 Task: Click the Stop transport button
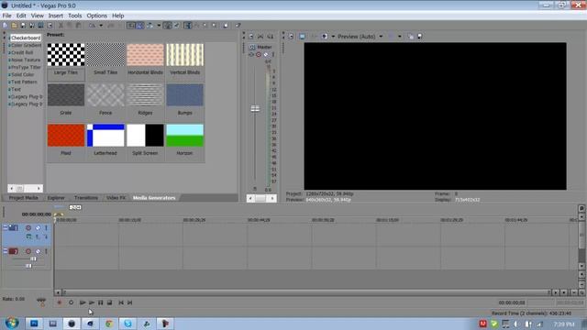tap(109, 302)
